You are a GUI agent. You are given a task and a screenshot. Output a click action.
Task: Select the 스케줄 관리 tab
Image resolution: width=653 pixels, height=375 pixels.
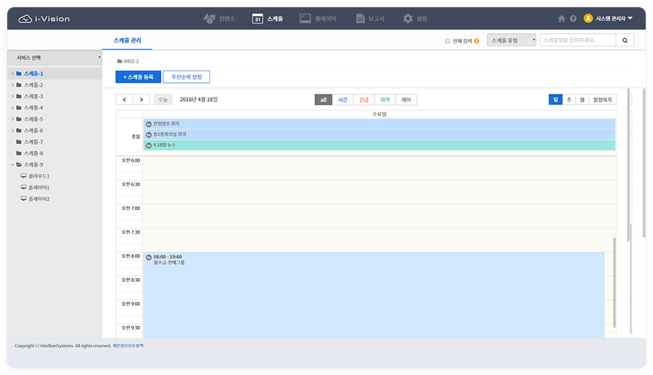tap(128, 40)
